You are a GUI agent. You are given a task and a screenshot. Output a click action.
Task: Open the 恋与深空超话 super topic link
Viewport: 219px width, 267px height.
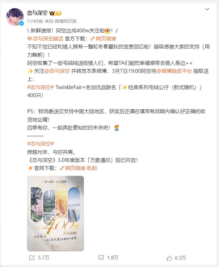pyautogui.click(x=48, y=39)
